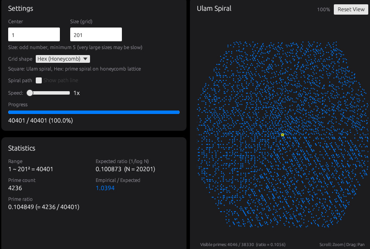Viewport: 370px width, 249px height.
Task: Focus the Center input field
Action: point(34,34)
